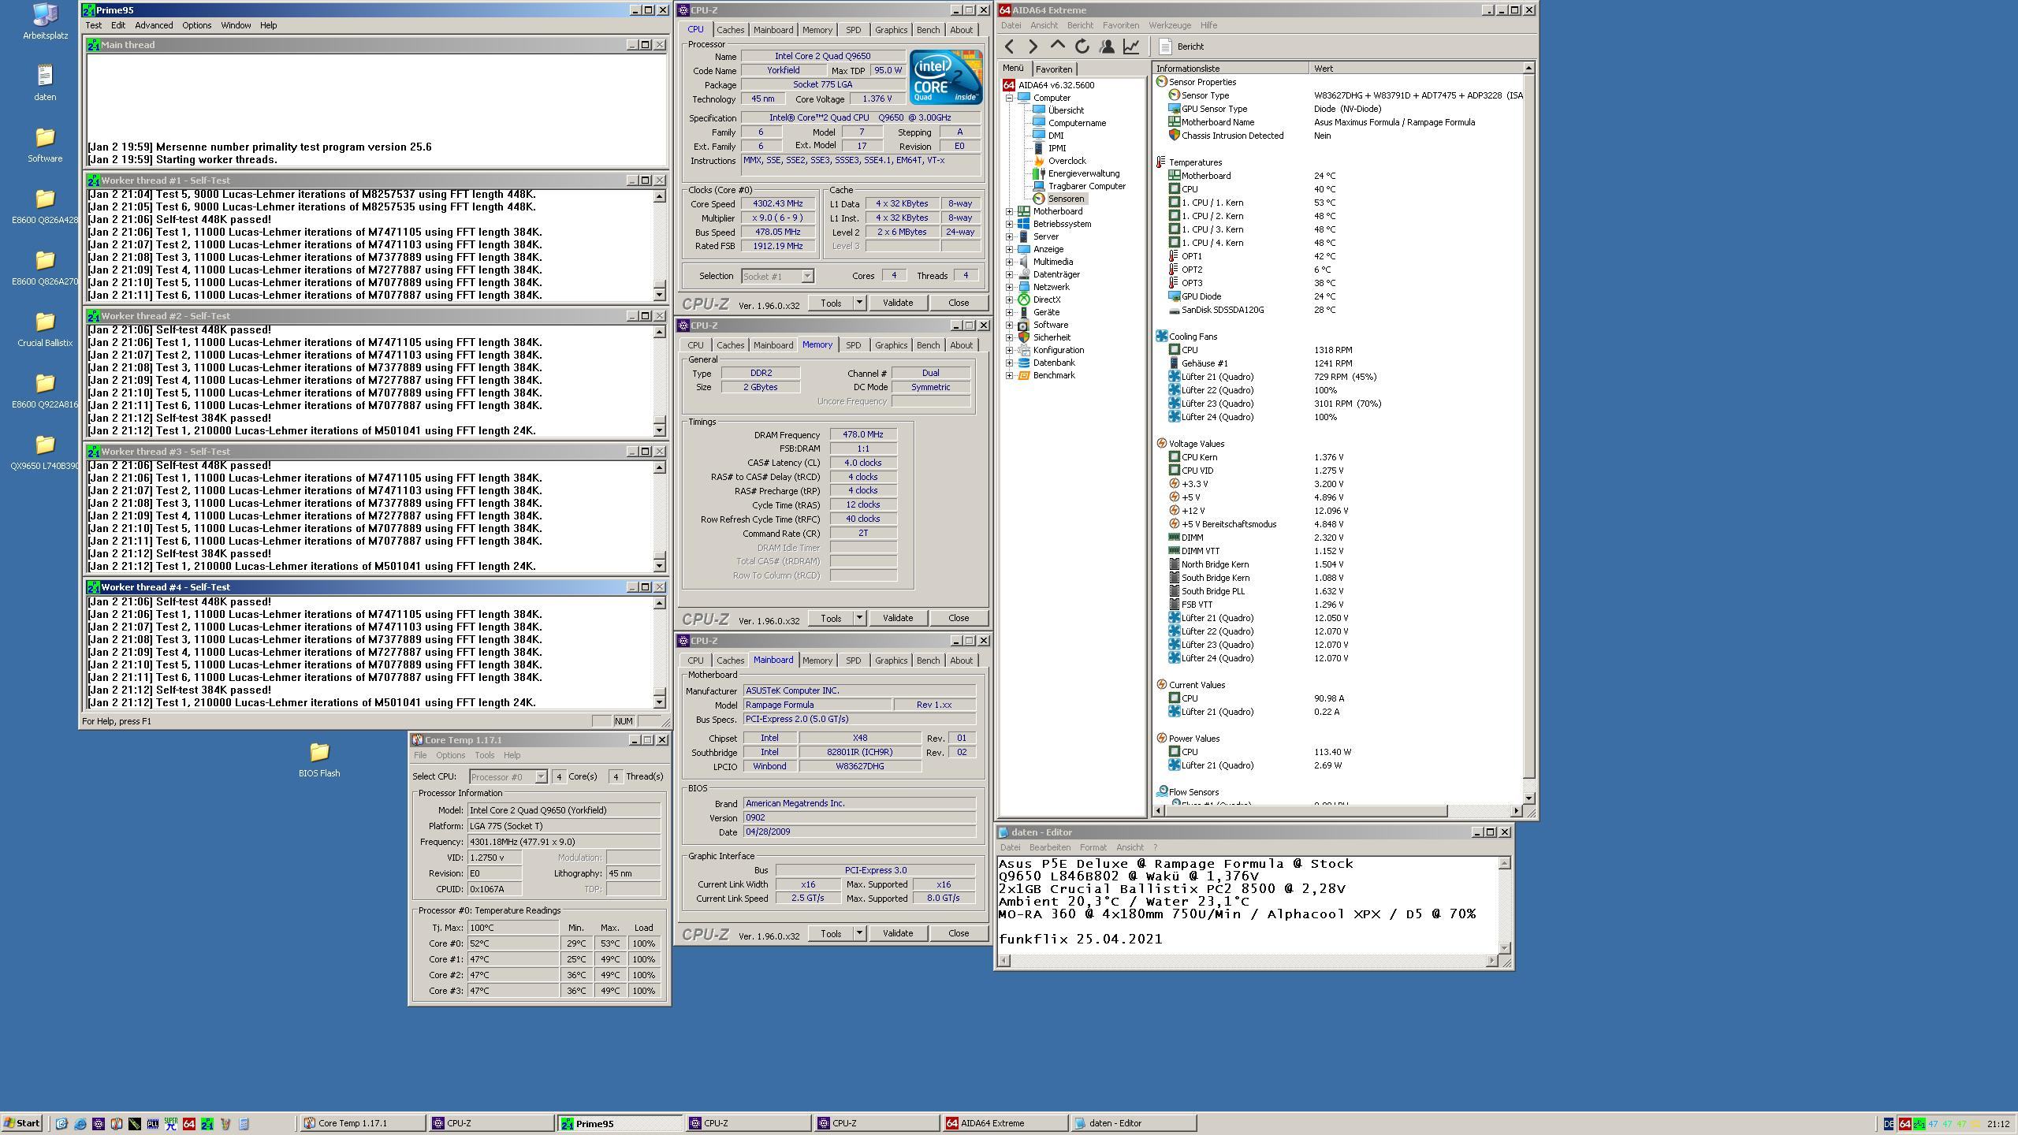Open daten text file on desktop
The height and width of the screenshot is (1135, 2018).
pos(45,83)
